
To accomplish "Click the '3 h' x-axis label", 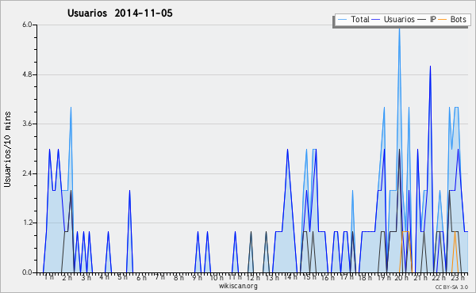I will point(86,277).
